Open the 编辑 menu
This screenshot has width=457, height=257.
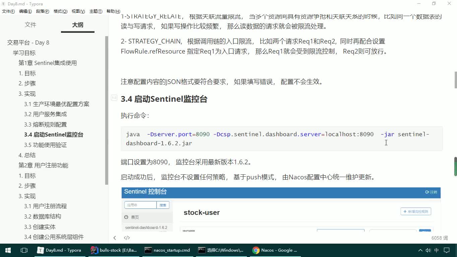(x=25, y=11)
